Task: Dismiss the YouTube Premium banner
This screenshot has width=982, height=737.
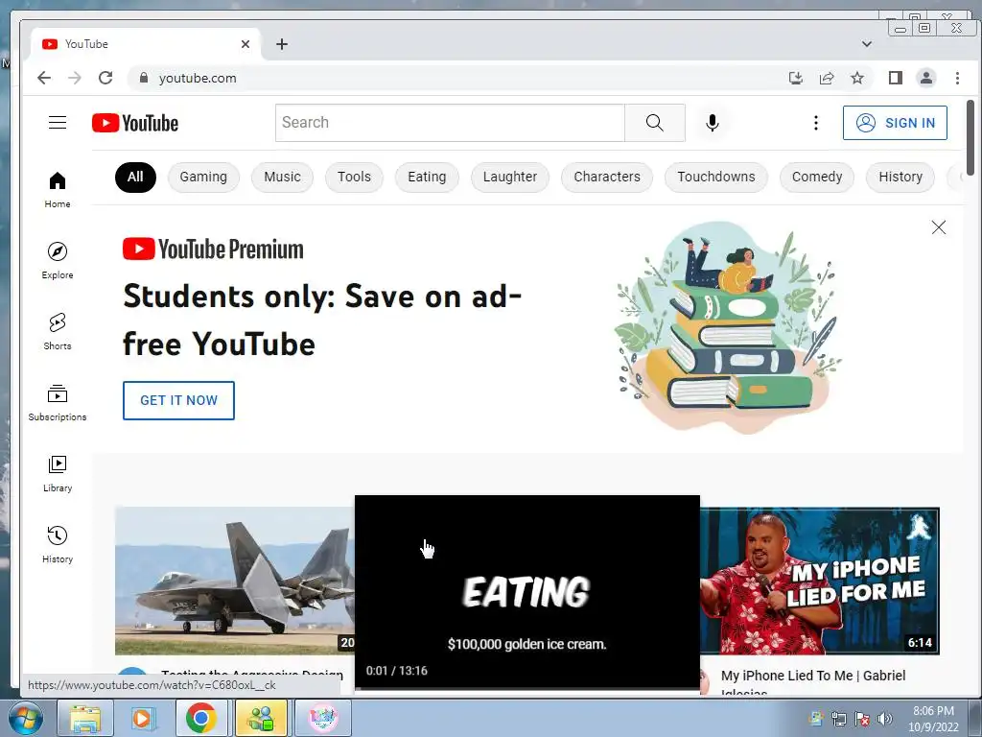Action: click(938, 227)
